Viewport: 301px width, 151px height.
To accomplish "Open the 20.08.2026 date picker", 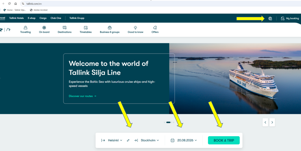I will coord(184,140).
